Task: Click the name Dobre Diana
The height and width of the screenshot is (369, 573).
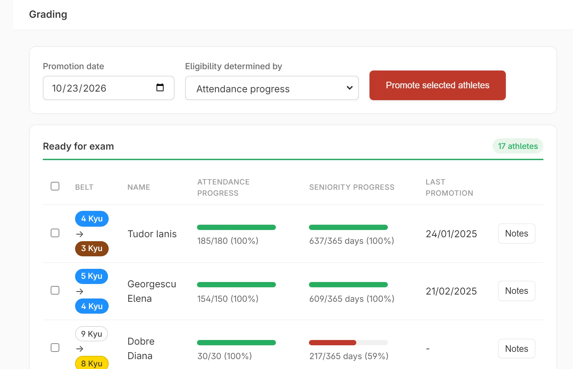Action: (x=141, y=349)
